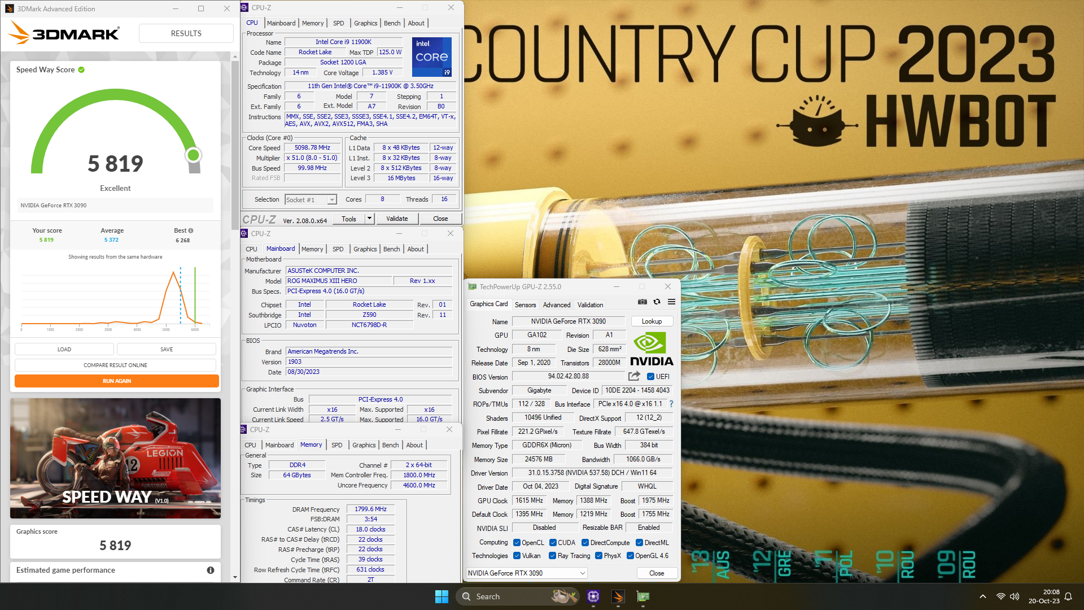Viewport: 1084px width, 610px height.
Task: Click the GPU-Z screenshot camera icon
Action: click(642, 302)
